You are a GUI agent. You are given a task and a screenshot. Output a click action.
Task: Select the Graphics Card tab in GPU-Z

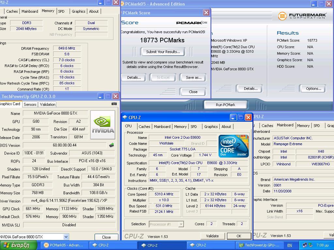[10, 104]
